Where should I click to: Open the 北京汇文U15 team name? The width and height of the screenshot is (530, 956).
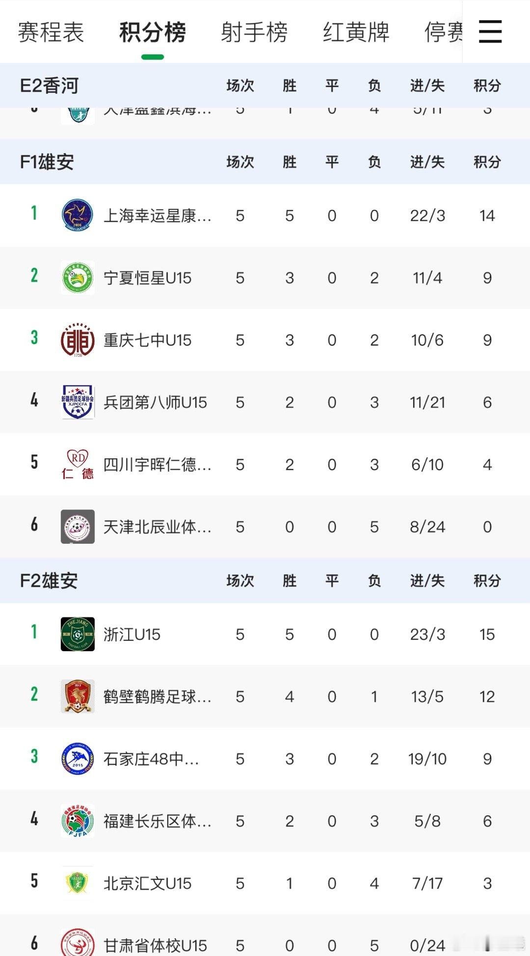(147, 883)
